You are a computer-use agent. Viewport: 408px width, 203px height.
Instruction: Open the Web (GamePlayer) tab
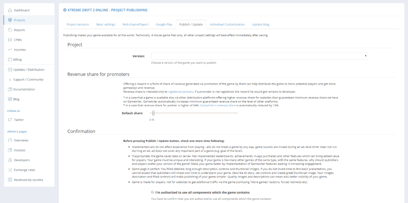[x=135, y=24]
